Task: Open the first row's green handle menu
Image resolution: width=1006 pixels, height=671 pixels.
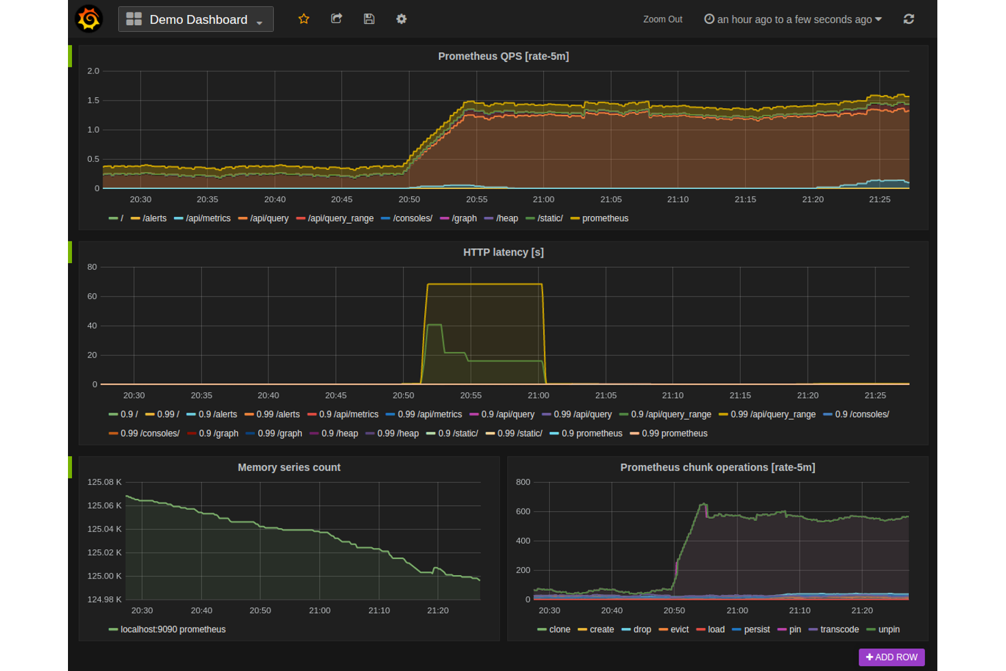Action: coord(70,56)
